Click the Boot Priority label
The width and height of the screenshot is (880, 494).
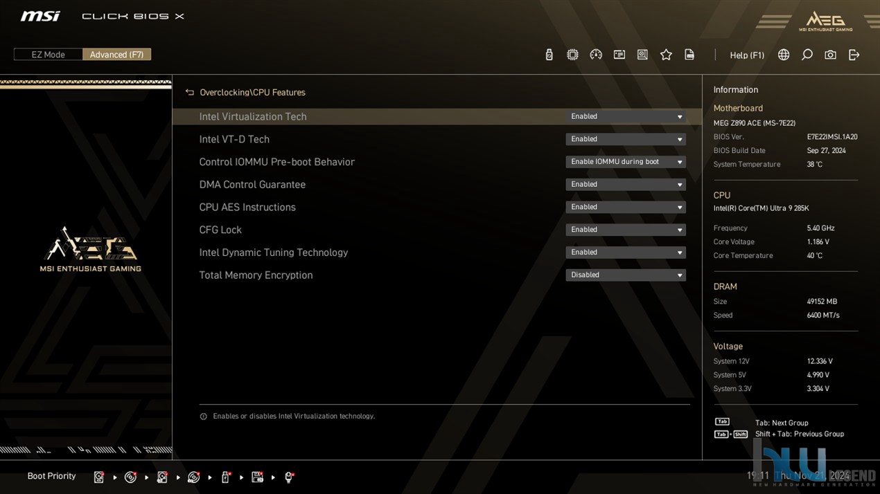[x=51, y=476]
